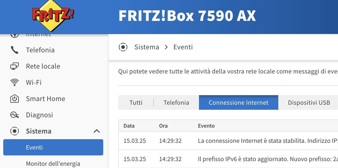Click the Sistema icon in the sidebar

tap(15, 131)
